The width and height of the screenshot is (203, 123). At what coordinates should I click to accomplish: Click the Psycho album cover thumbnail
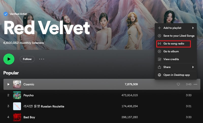[x=17, y=95]
